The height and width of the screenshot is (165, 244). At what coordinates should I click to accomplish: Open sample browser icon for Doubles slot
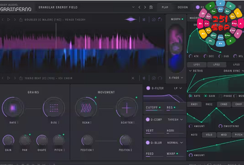pos(21,20)
